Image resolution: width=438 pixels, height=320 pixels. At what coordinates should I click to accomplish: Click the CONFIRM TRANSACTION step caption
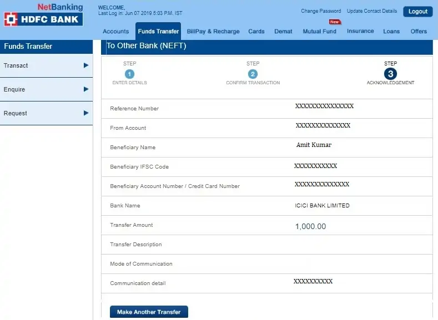point(253,83)
